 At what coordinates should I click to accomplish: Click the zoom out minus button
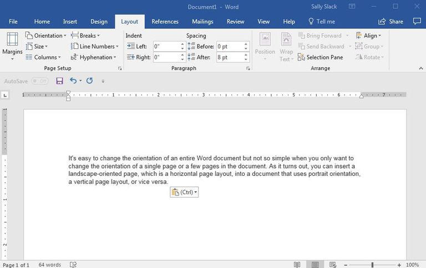click(346, 265)
